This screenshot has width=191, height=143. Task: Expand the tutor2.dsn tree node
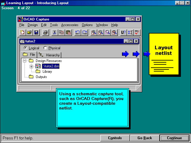[32, 66]
